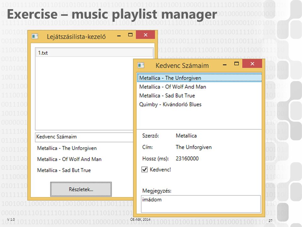The height and width of the screenshot is (227, 302).
Task: Close the Kedvenc Számaim window
Action: coord(252,64)
